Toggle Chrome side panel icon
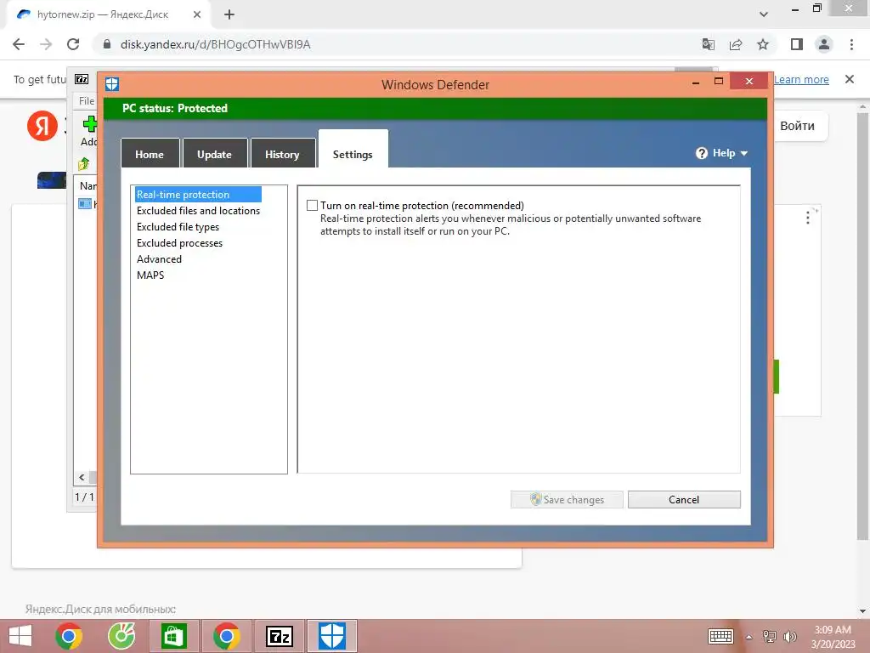 coord(797,44)
